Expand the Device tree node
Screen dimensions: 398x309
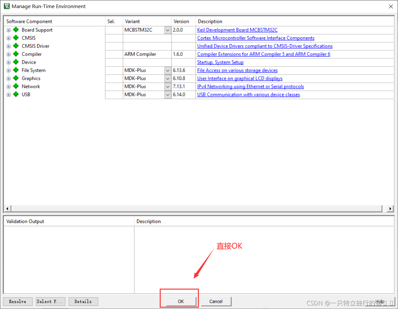(9, 62)
